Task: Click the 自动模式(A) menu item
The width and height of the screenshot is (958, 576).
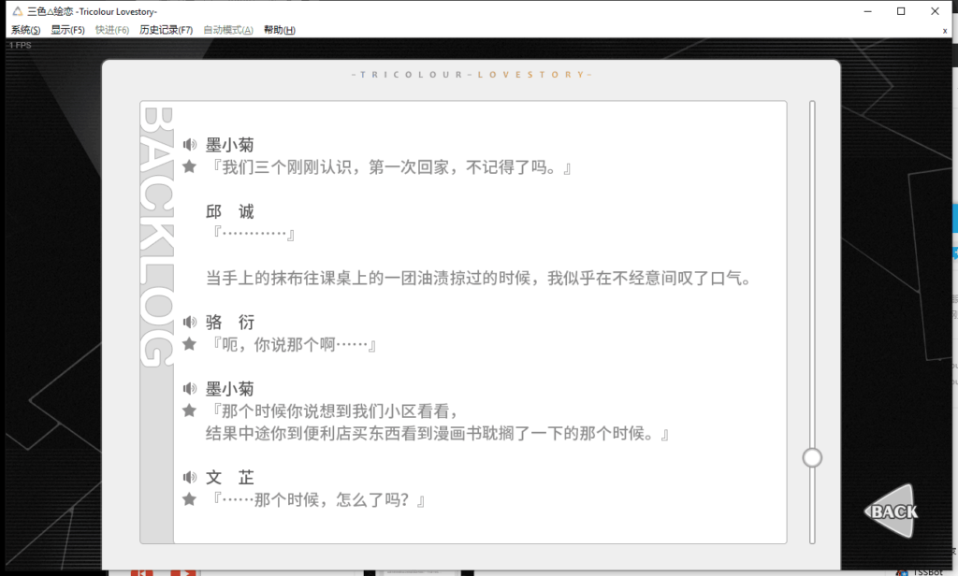Action: click(228, 30)
